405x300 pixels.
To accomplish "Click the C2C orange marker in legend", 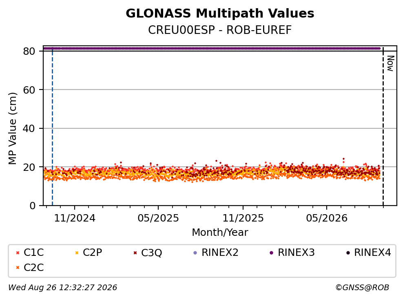I will (18, 268).
